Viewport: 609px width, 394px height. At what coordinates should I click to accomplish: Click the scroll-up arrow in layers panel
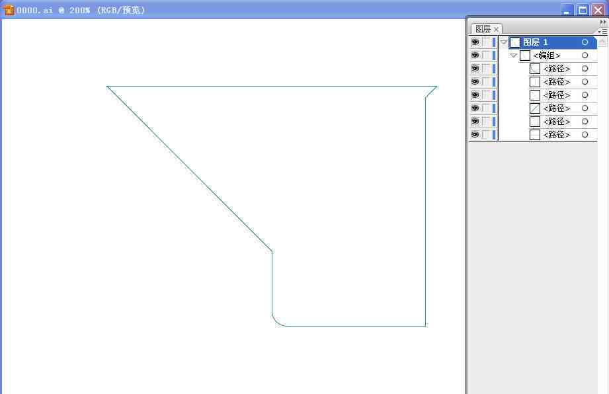[x=602, y=42]
